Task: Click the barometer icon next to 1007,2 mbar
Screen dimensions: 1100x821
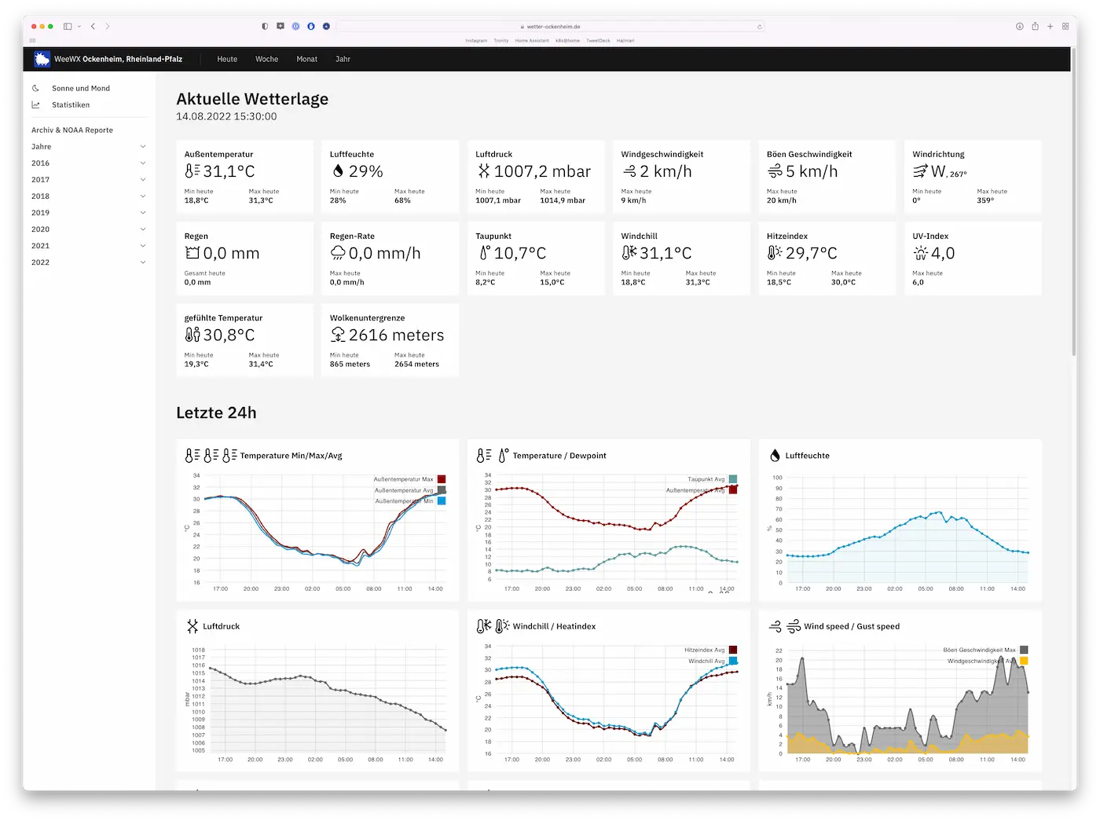Action: (484, 171)
